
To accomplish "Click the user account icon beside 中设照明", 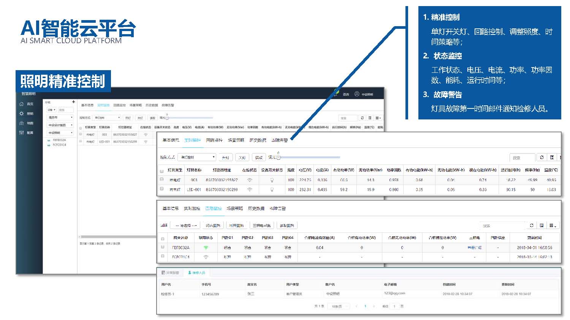I will coord(357,94).
